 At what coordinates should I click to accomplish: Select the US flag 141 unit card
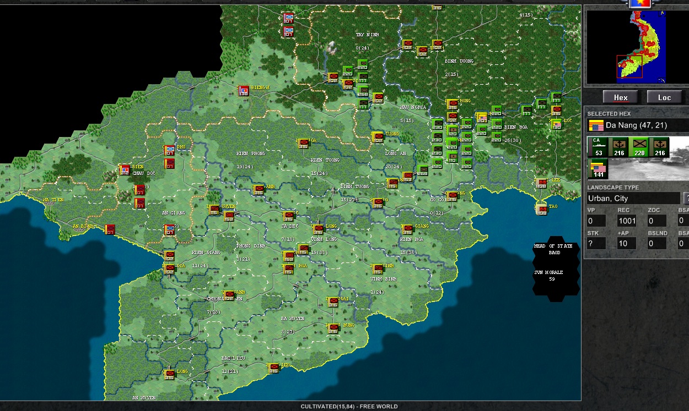[598, 169]
